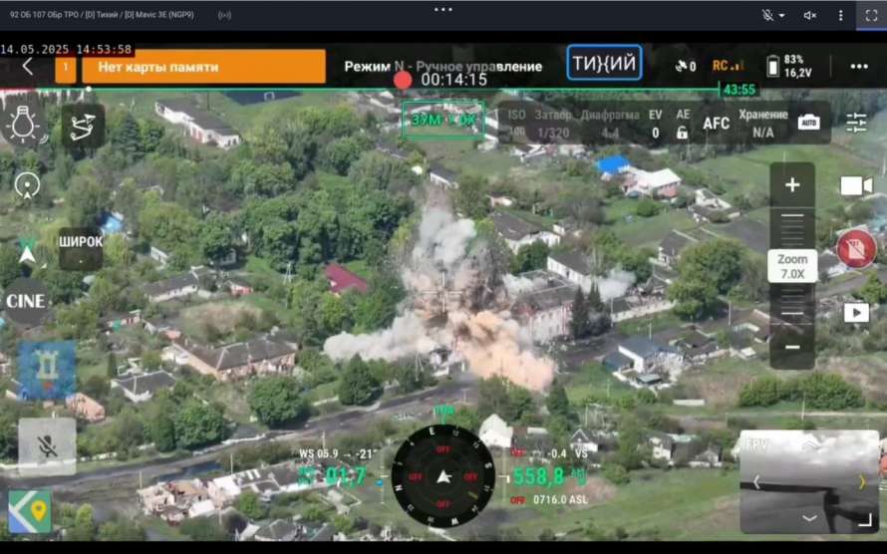Change the EV 0 exposure value
887x554 pixels.
[655, 124]
